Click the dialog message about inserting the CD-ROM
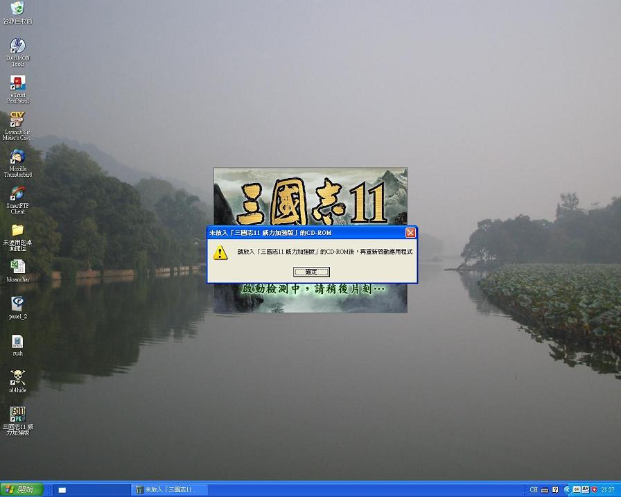The image size is (621, 497). (x=325, y=252)
